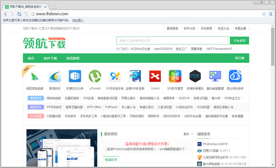
Task: Click the www.lhdown.com address bar
Action: pos(146,14)
